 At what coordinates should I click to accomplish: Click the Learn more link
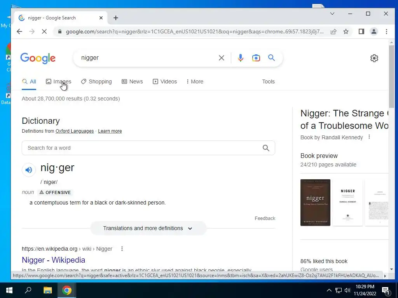(110, 131)
